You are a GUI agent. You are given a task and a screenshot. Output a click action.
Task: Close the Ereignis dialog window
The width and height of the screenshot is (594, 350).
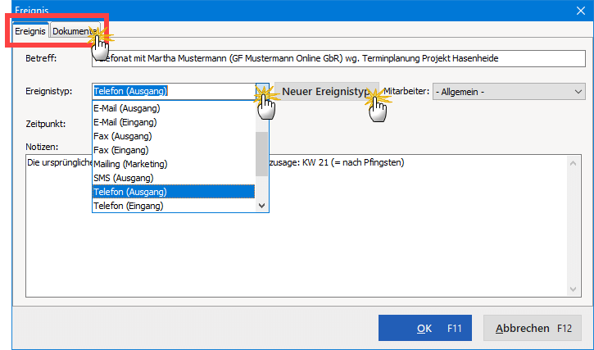pos(581,11)
